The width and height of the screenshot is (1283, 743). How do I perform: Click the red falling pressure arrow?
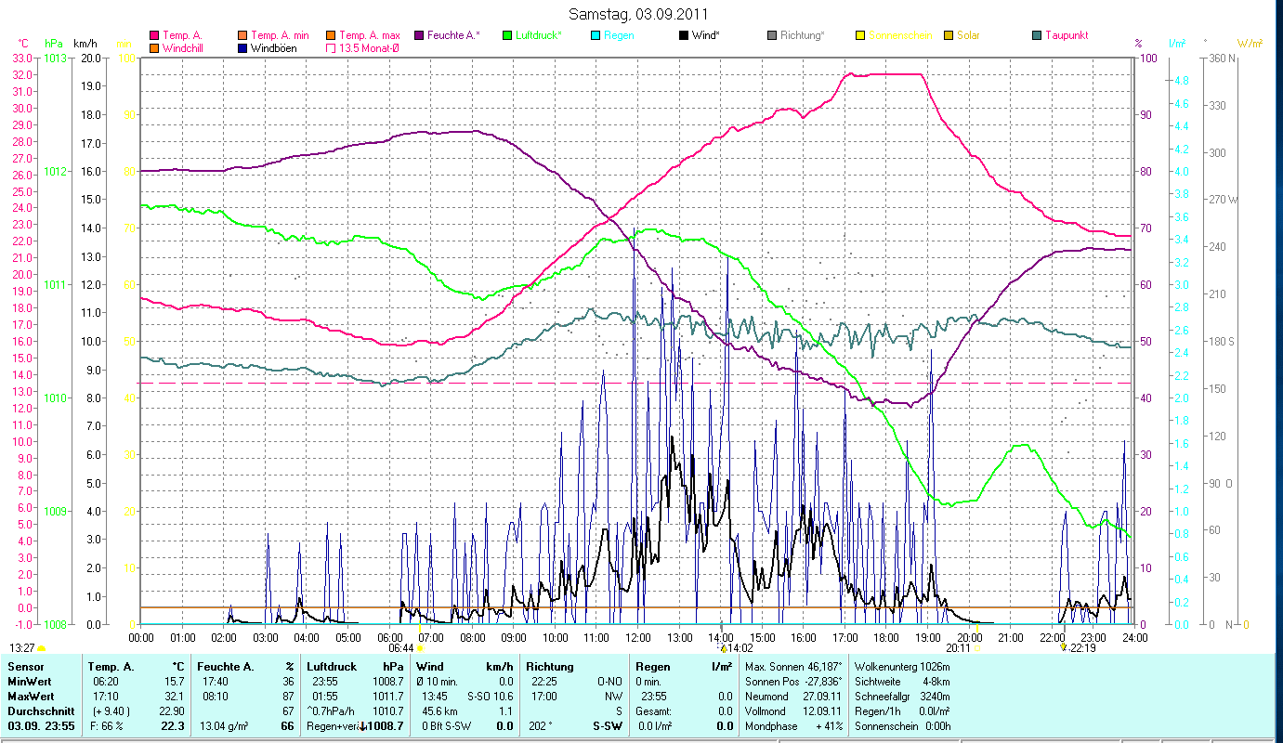coord(362,726)
